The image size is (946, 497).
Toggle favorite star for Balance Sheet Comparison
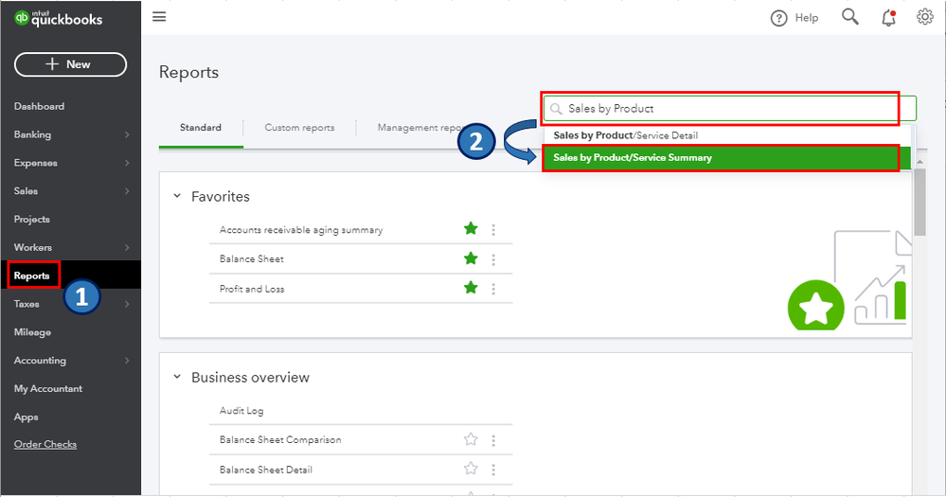click(471, 439)
